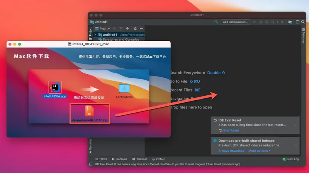Open Project tool window settings gear

[x=135, y=29]
